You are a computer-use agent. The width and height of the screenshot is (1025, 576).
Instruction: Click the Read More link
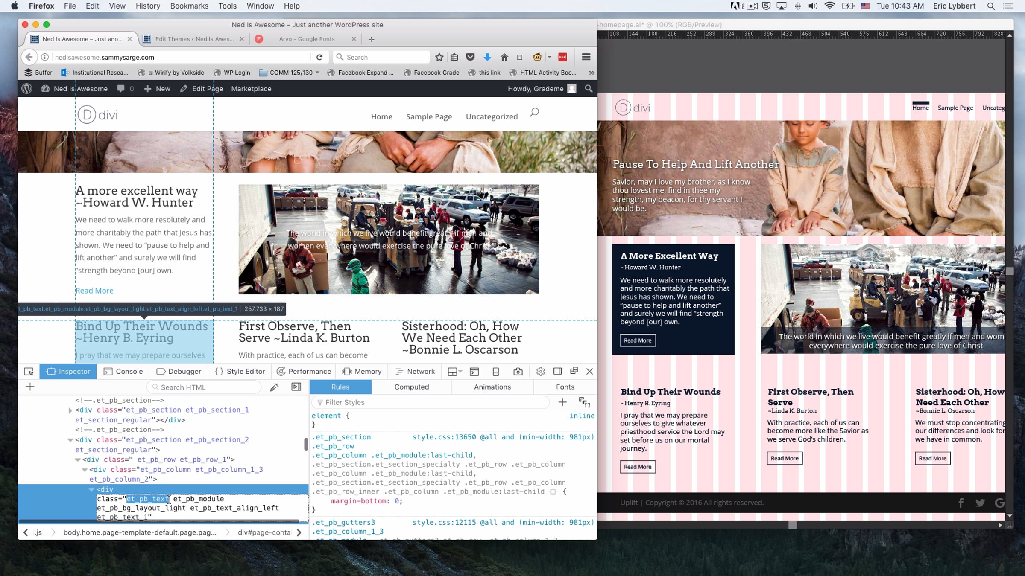94,291
